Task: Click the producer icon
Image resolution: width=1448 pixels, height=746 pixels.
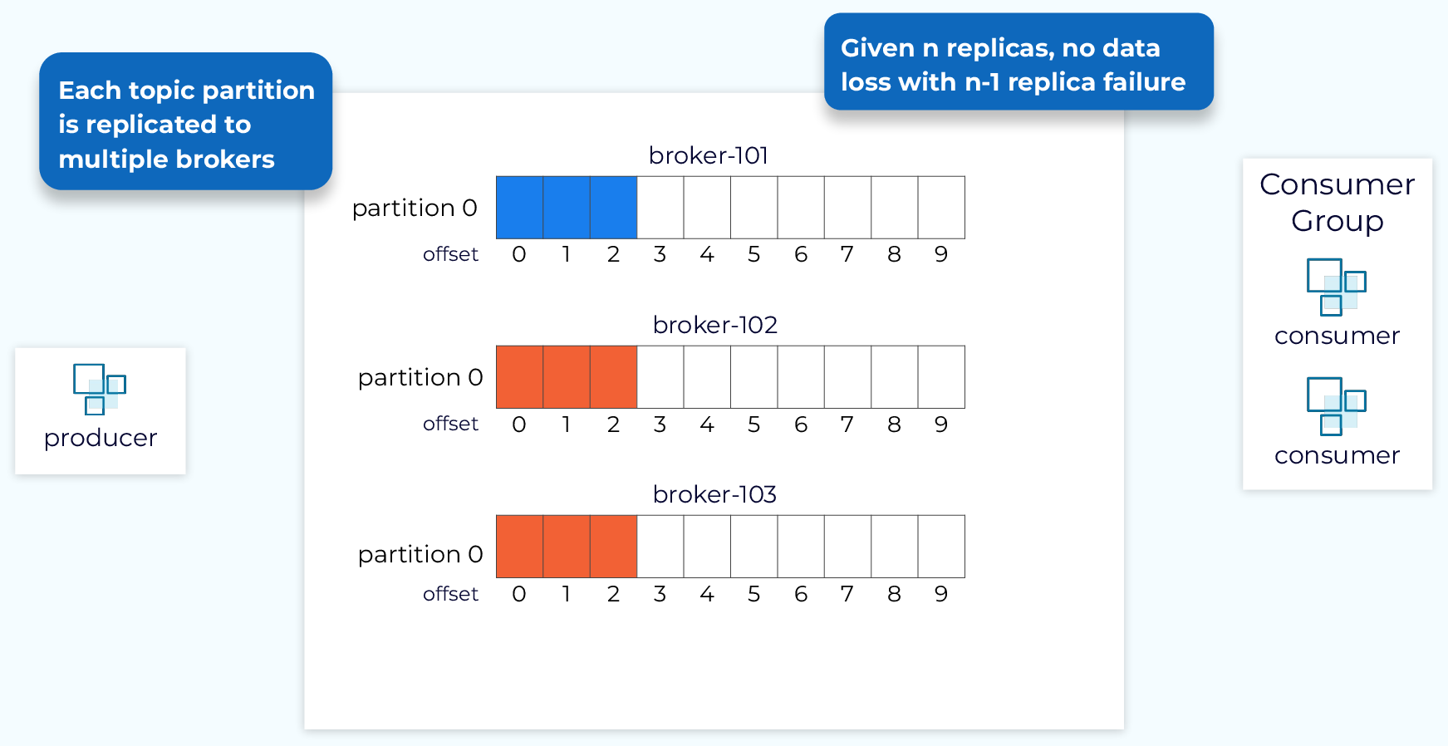Action: pos(100,389)
